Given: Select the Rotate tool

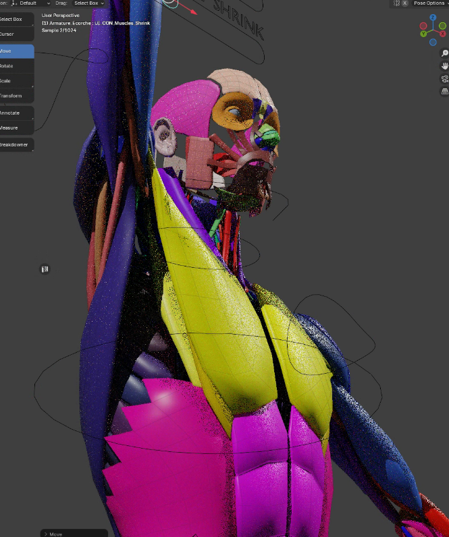Looking at the screenshot, I should coord(16,65).
